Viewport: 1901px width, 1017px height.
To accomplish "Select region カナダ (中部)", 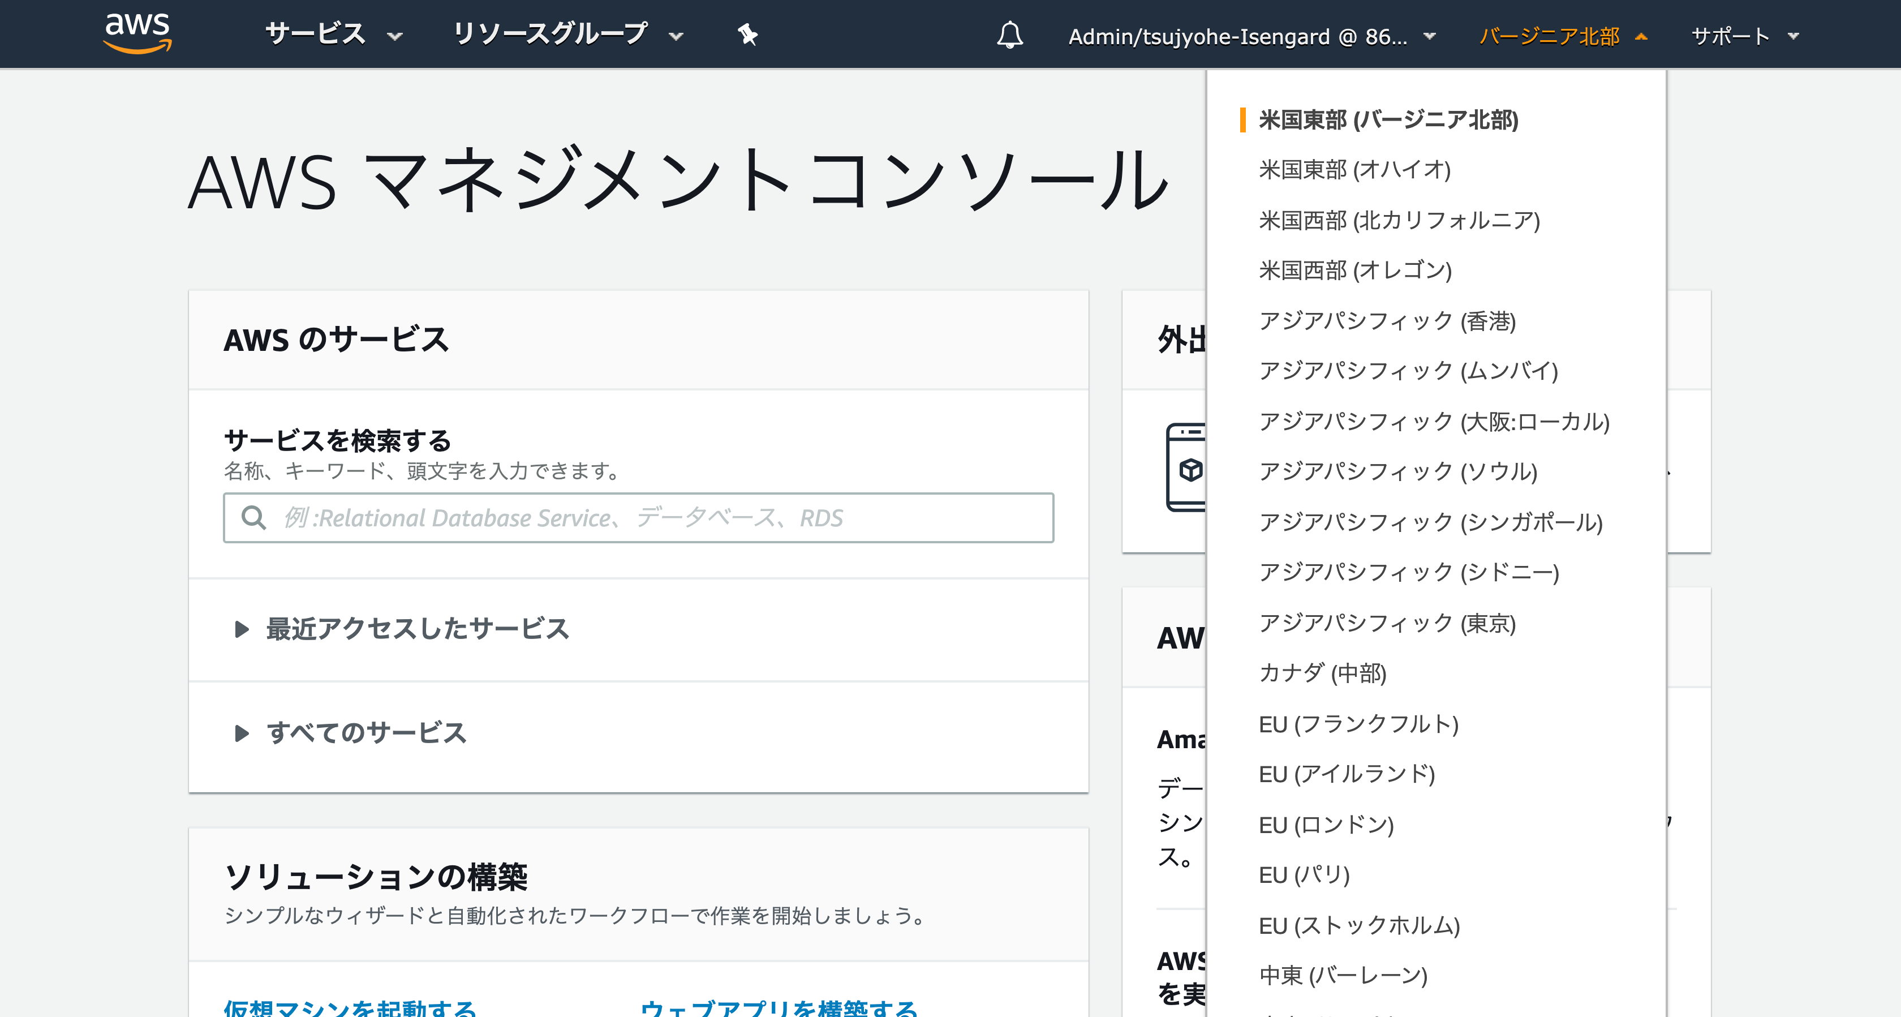I will point(1322,672).
